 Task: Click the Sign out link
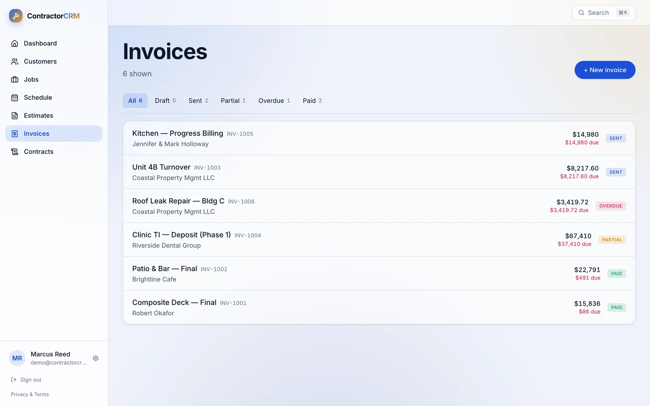tap(26, 380)
